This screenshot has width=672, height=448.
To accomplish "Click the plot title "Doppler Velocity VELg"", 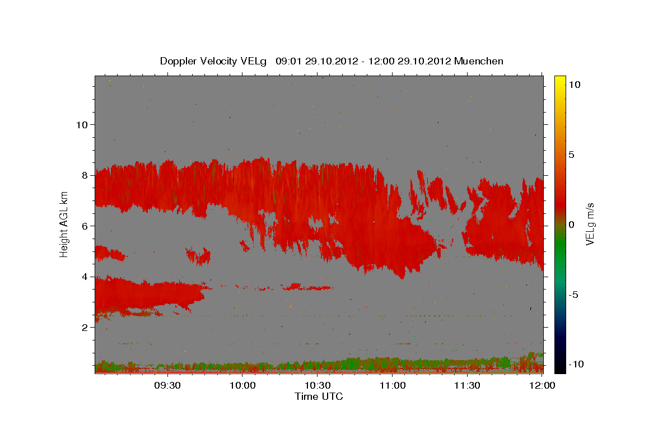I will (x=214, y=61).
